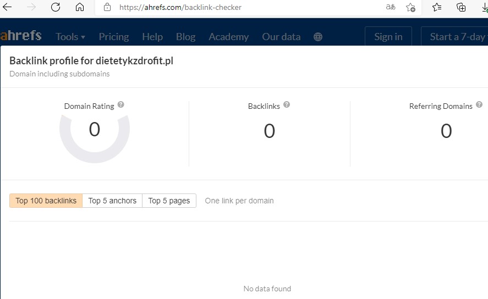Screen dimensions: 488x299
Task: Open the collections icon
Action: pyautogui.click(x=461, y=7)
